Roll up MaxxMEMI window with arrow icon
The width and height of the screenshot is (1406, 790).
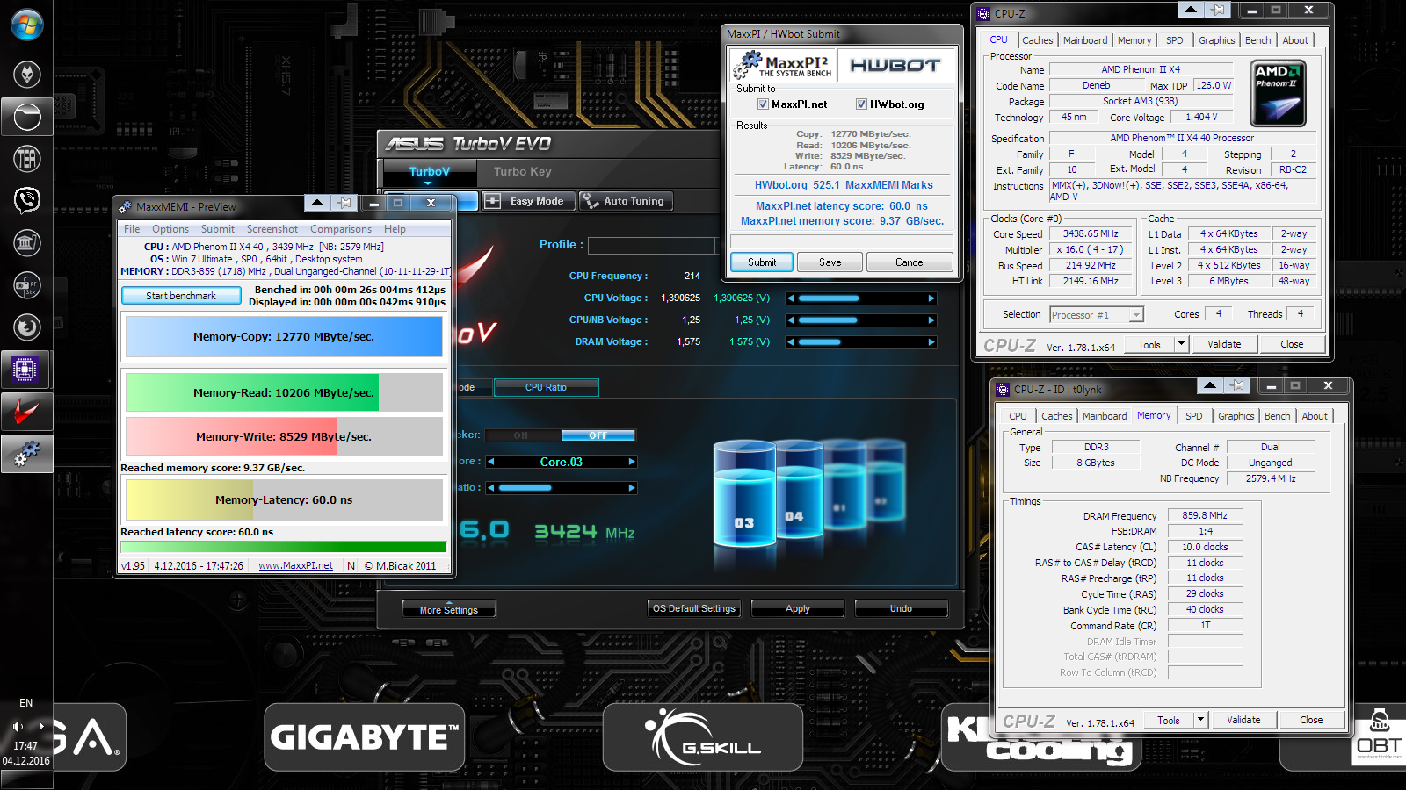pos(316,203)
